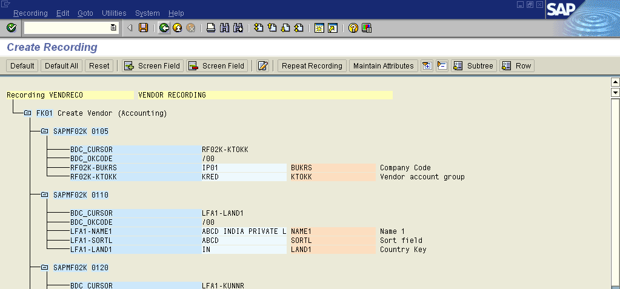Screen dimensions: 620x289
Task: Collapse the FK01 Create Vendor node
Action: point(27,113)
